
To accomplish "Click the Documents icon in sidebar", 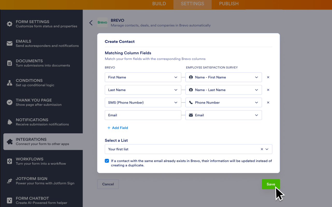I will pyautogui.click(x=9, y=63).
